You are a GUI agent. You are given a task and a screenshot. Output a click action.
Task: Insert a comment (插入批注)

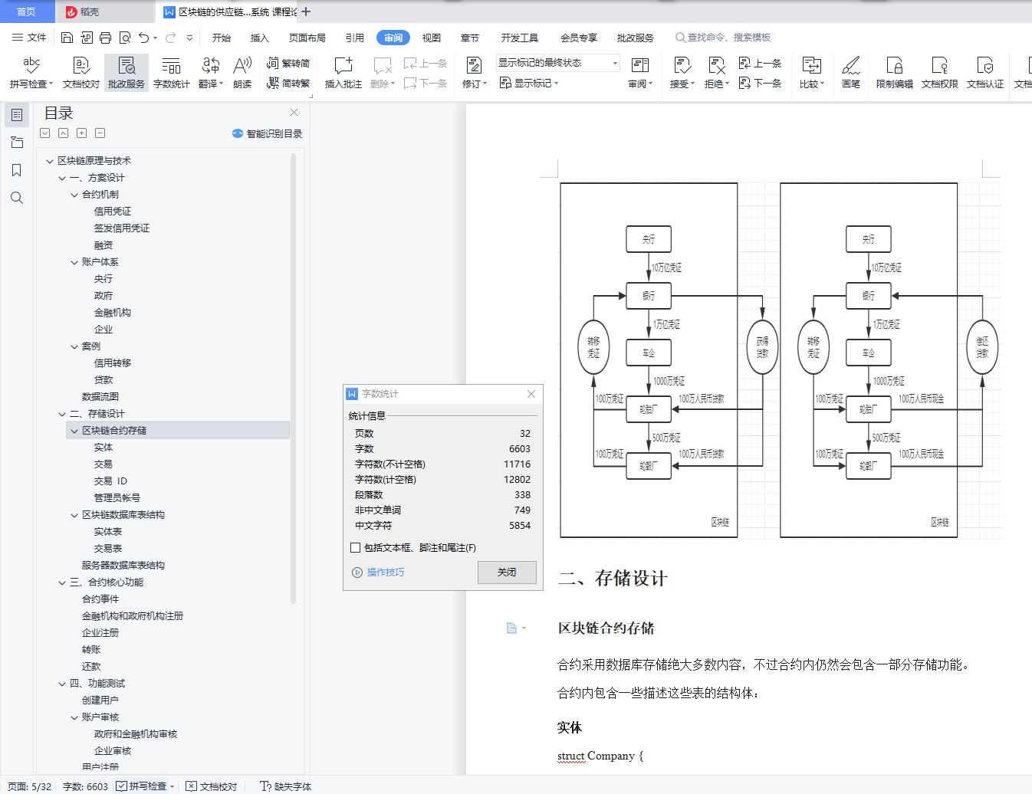[x=343, y=72]
